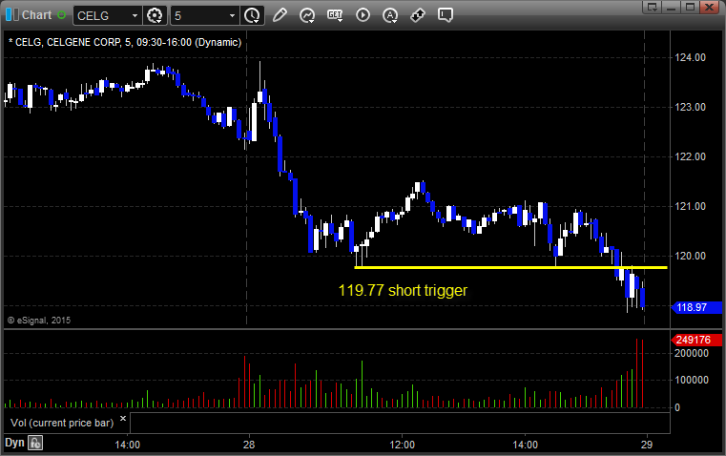726x456 pixels.
Task: Click the 123.00 price axis label
Action: click(691, 107)
